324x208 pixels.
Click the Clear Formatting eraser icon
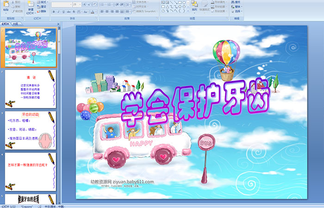95,4
